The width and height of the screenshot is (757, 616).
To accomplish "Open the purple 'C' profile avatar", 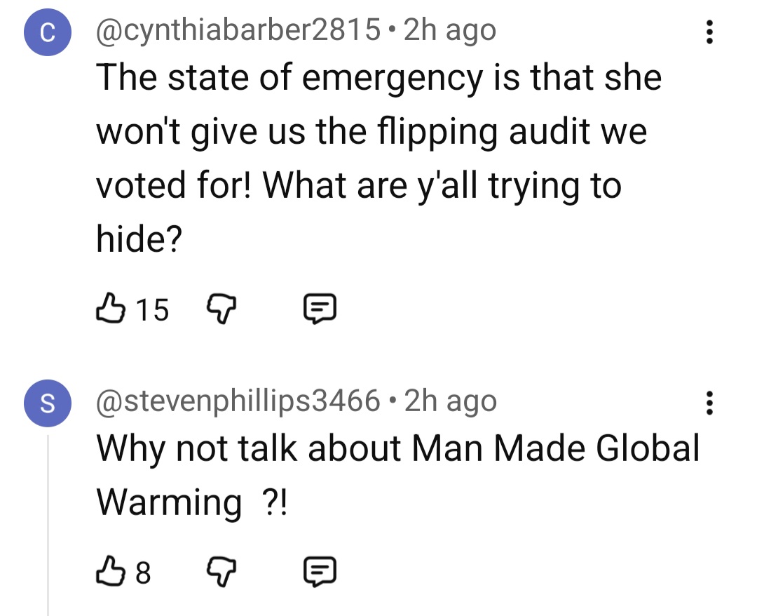I will pos(48,36).
